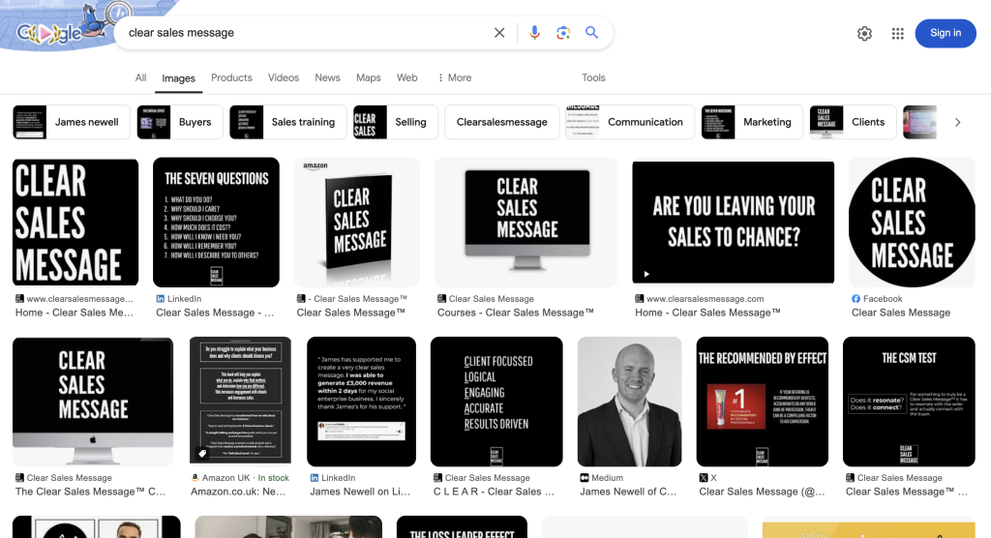Open Google Lens image search icon
Viewport: 991px width, 538px height.
[x=563, y=33]
